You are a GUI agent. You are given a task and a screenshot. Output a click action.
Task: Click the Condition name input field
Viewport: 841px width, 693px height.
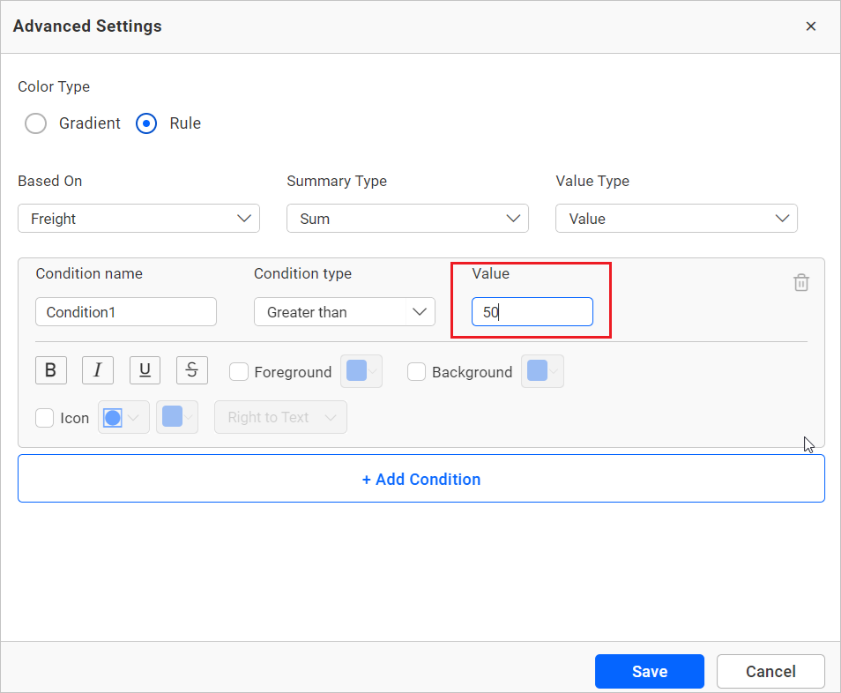pos(126,312)
